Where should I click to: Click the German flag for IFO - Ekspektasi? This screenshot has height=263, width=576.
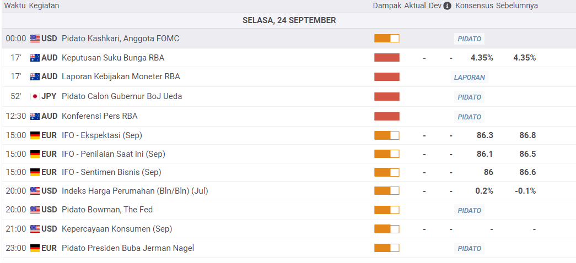pos(35,135)
